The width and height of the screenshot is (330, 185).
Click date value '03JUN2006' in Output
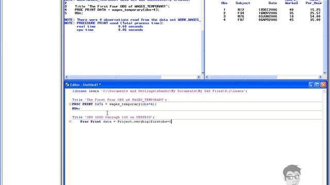[x=268, y=16]
